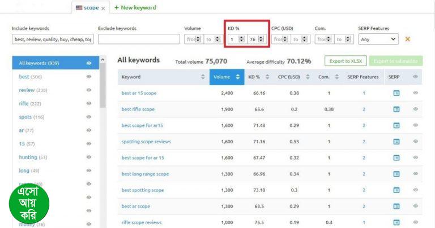Close the scope keyword tab
Screen dimensions: 435x228
tap(103, 8)
